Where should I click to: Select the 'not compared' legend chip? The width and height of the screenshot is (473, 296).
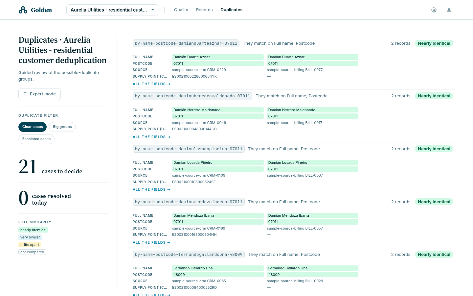pyautogui.click(x=32, y=252)
